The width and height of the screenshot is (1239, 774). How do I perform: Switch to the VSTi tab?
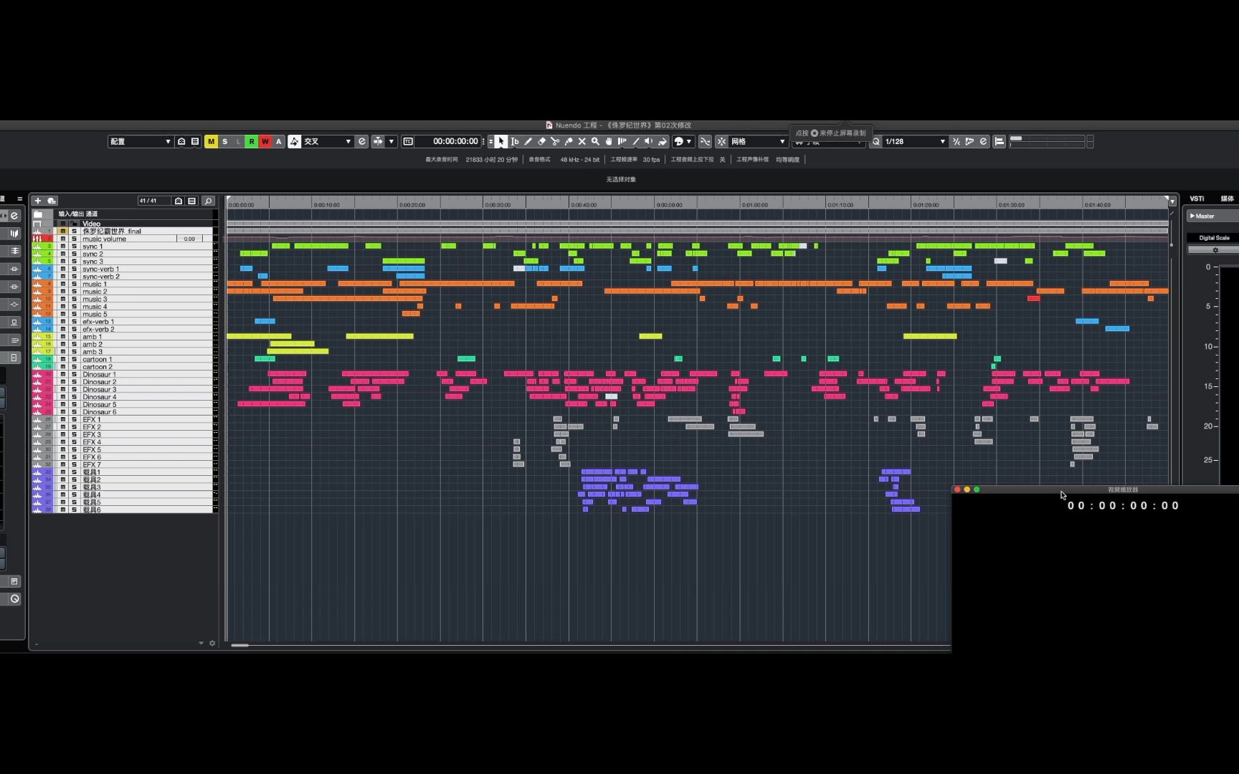click(x=1197, y=199)
